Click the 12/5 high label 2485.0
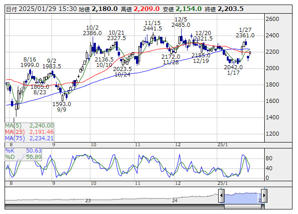 (181, 25)
